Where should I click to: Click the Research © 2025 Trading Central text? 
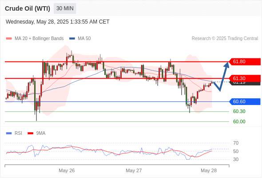(225, 39)
